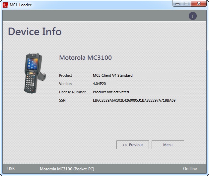
Task: Click the On Line status indicator
Action: click(x=190, y=169)
